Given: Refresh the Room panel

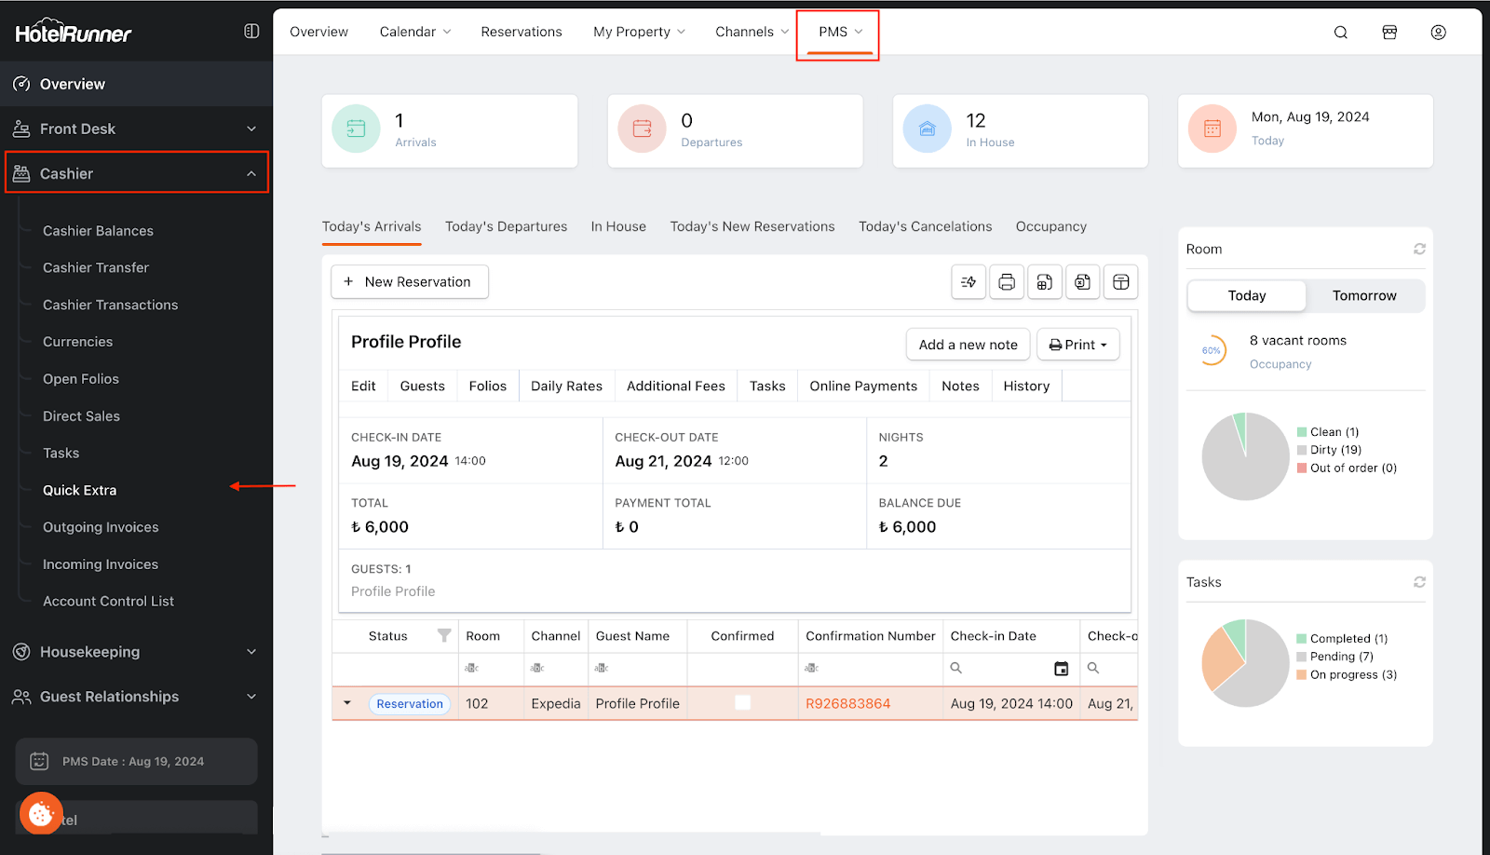Looking at the screenshot, I should click(x=1419, y=249).
